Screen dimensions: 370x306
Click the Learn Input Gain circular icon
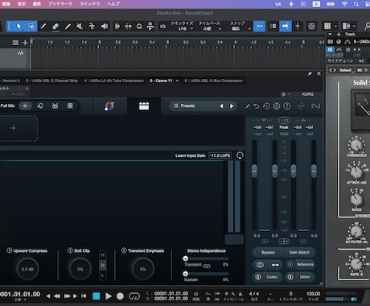coord(240,155)
